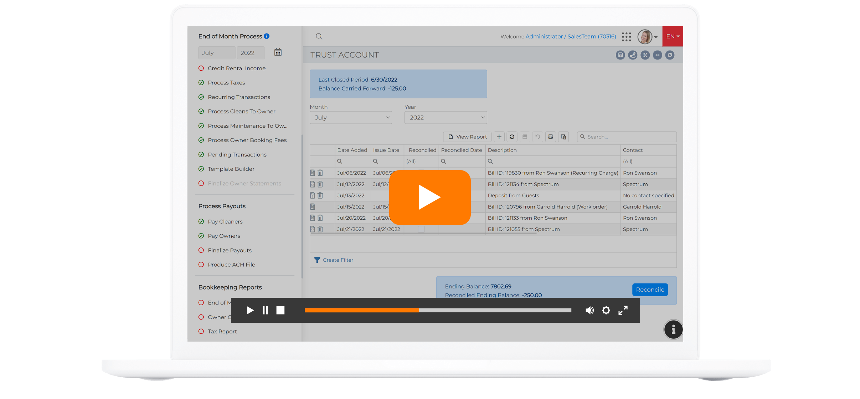Screen dimensions: 860x399
Task: Open the Tax Report item
Action: (x=222, y=332)
